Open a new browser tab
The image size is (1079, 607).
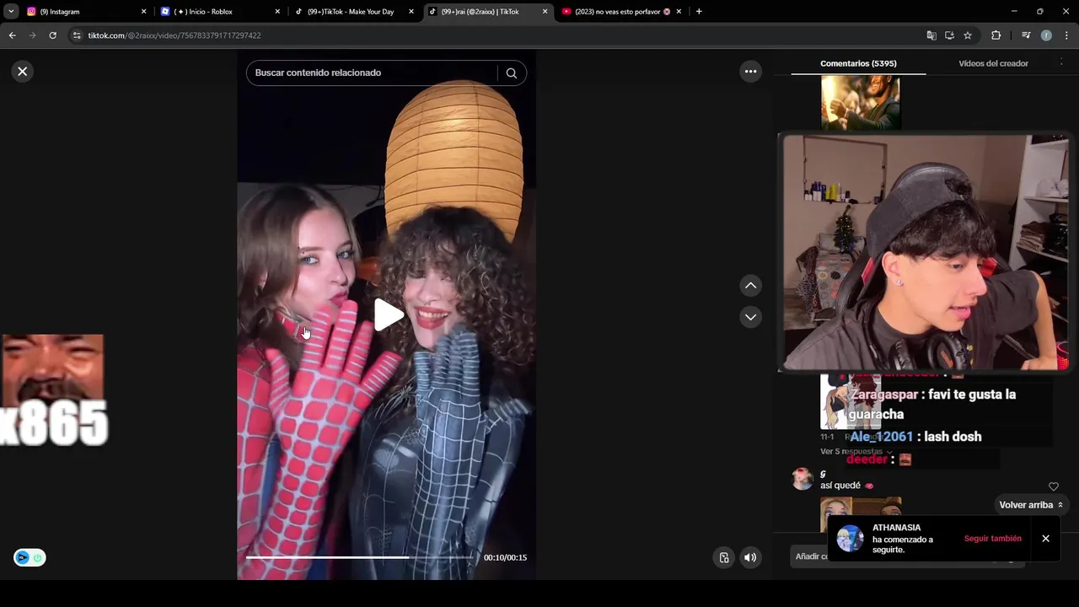point(699,12)
